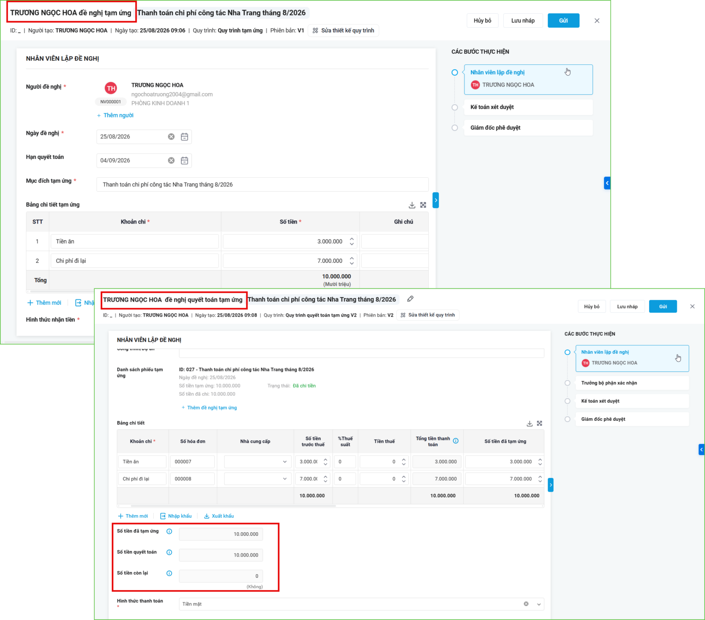
Task: Open Sửa thiết kế quy trình in advance form
Action: pos(344,30)
